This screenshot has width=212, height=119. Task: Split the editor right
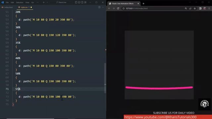tap(99, 7)
